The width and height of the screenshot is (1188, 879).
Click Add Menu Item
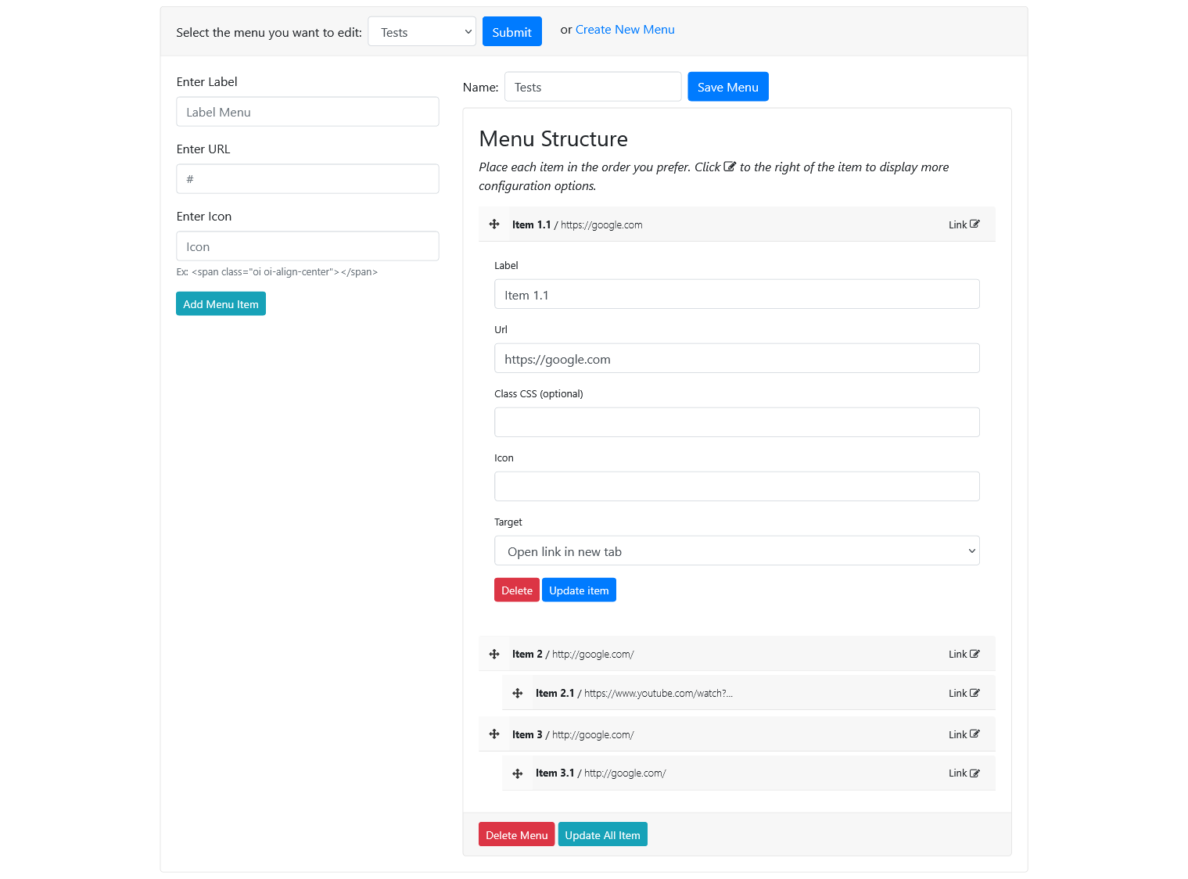[x=221, y=303]
